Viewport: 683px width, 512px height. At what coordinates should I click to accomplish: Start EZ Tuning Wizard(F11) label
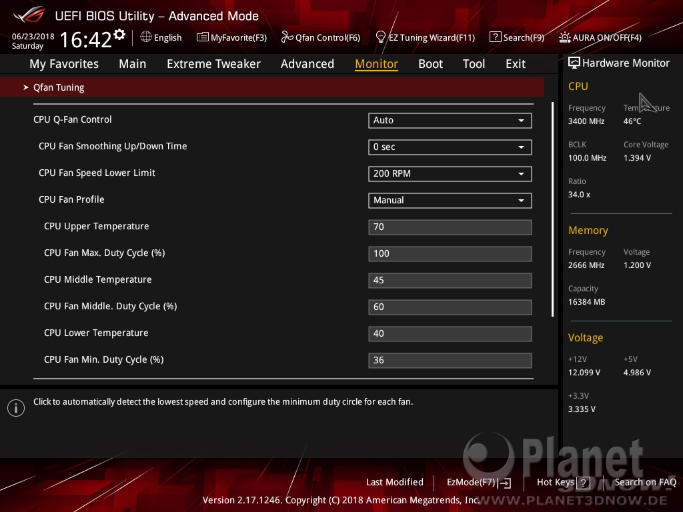point(432,37)
